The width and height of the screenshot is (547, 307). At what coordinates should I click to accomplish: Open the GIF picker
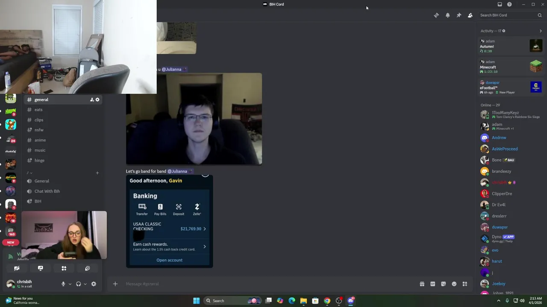point(432,284)
